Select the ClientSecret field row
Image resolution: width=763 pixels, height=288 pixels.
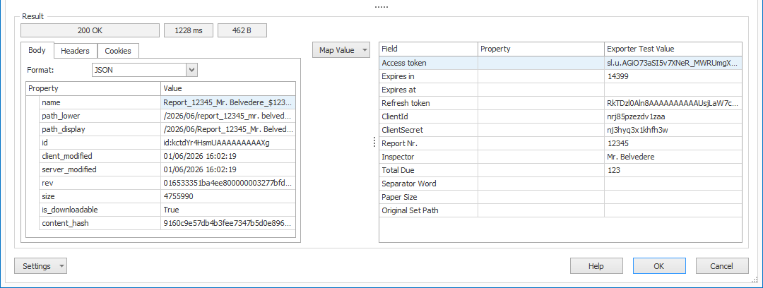(x=560, y=130)
